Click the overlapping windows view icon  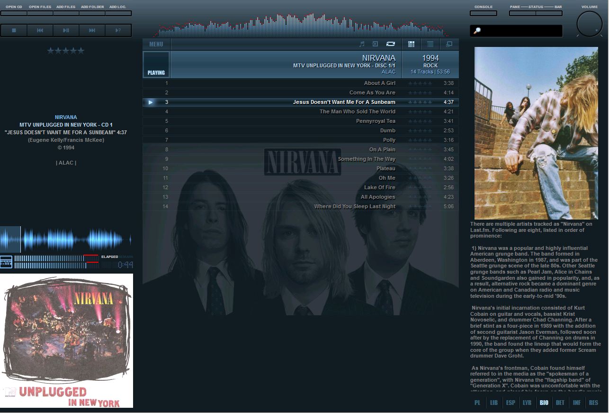point(449,44)
